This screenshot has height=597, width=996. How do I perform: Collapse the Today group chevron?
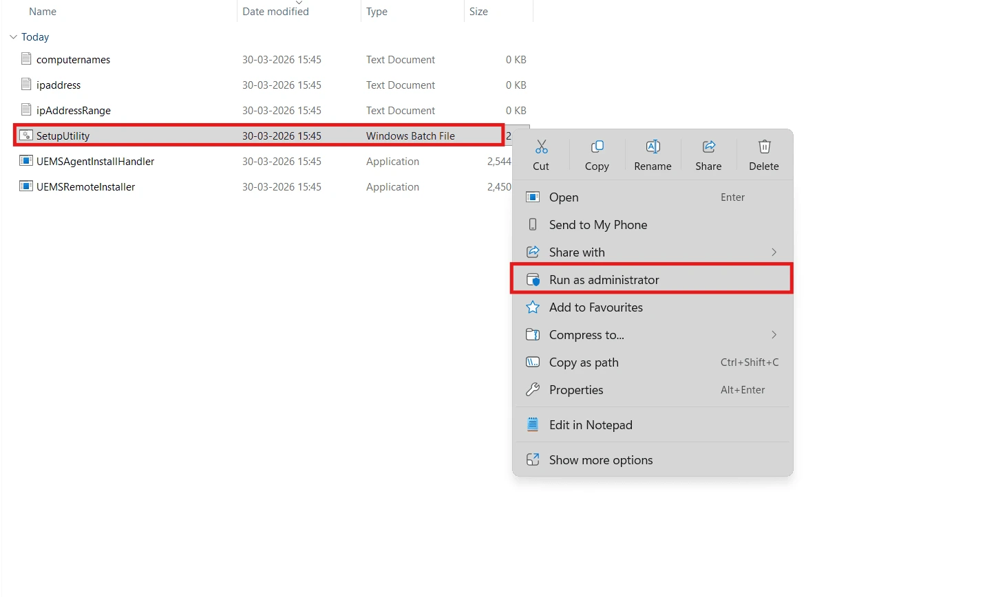13,37
